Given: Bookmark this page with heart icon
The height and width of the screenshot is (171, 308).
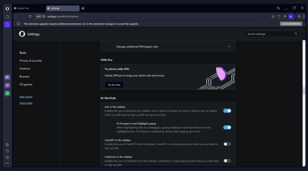Looking at the screenshot, I should (279, 16).
